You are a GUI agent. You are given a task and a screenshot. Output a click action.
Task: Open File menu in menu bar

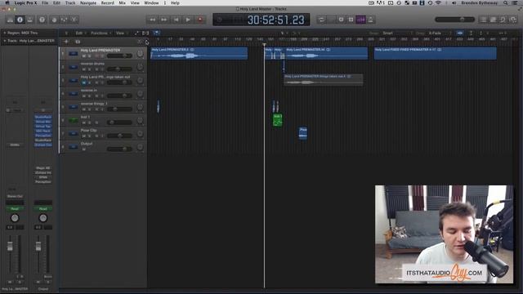coord(45,2)
